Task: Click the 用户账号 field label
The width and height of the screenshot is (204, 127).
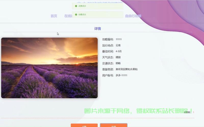Action: tap(108, 75)
